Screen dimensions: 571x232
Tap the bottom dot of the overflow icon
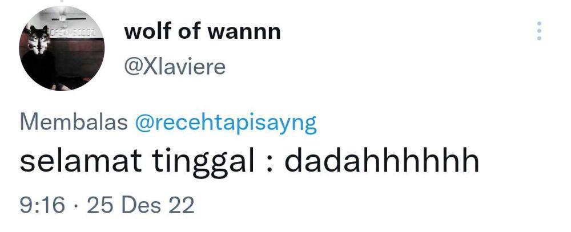point(539,38)
